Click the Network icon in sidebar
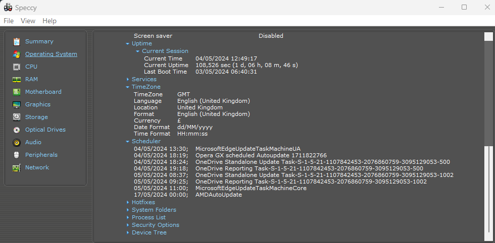The width and height of the screenshot is (495, 243). tap(17, 167)
